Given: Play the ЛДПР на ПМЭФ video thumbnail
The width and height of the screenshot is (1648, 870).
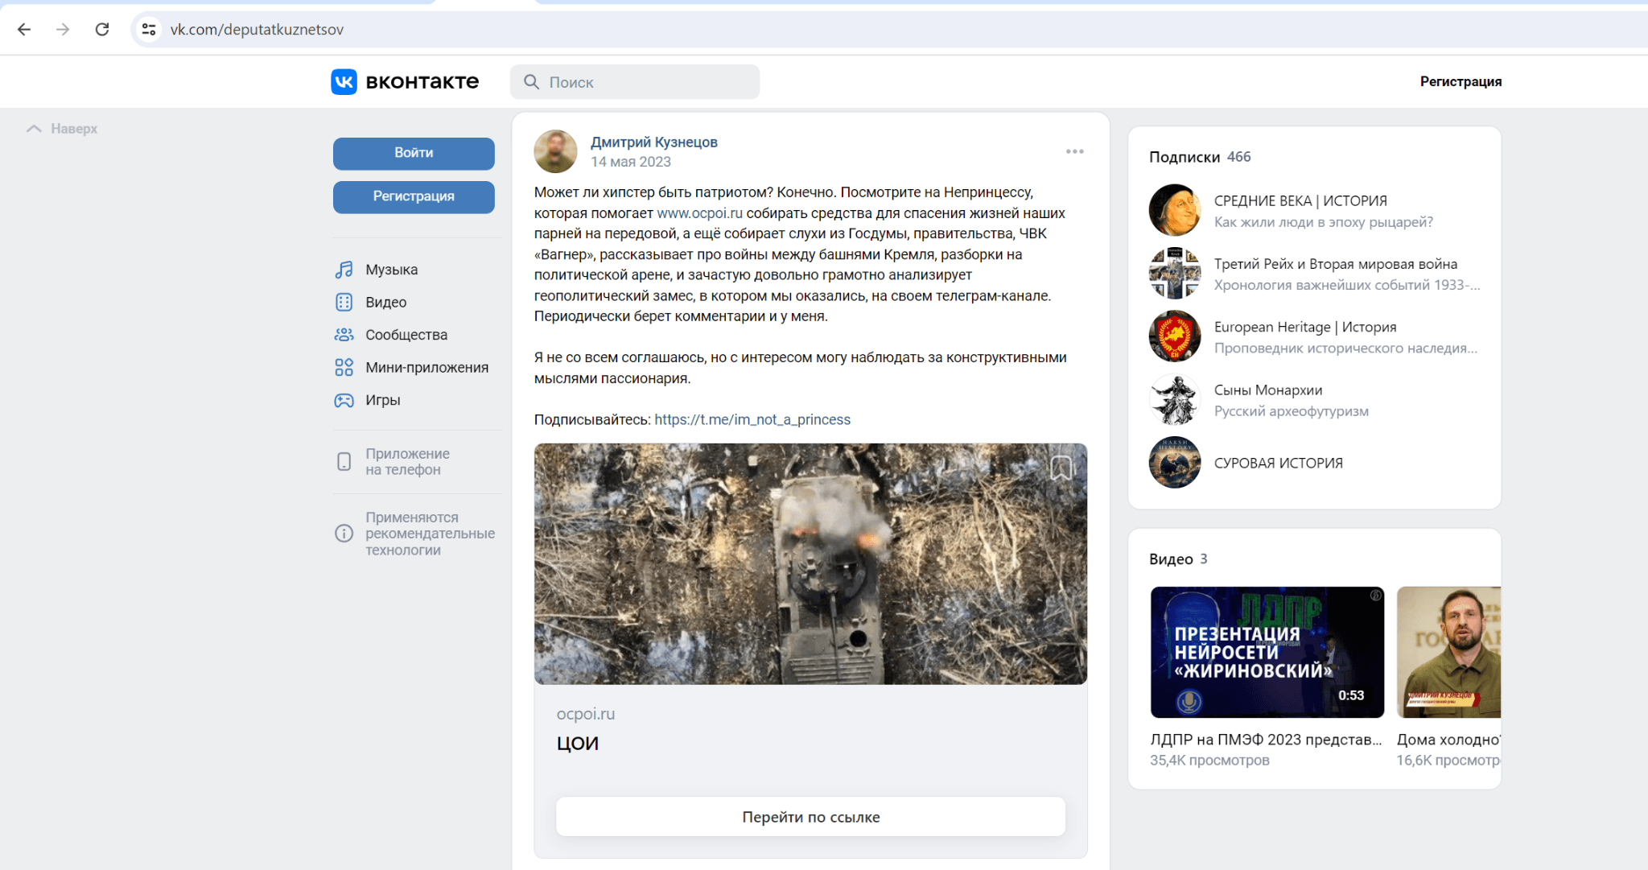Looking at the screenshot, I should click(x=1267, y=652).
